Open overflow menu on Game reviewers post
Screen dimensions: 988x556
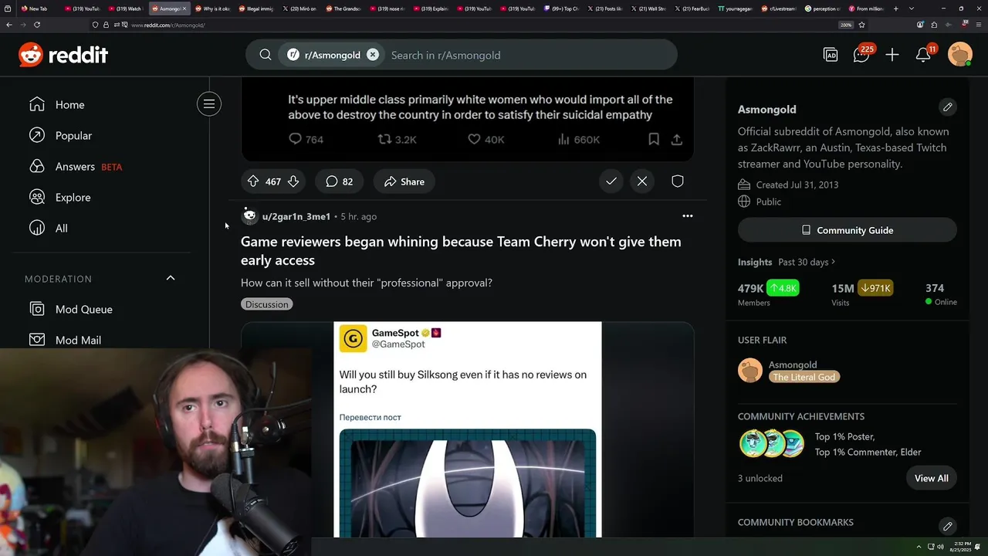(688, 216)
